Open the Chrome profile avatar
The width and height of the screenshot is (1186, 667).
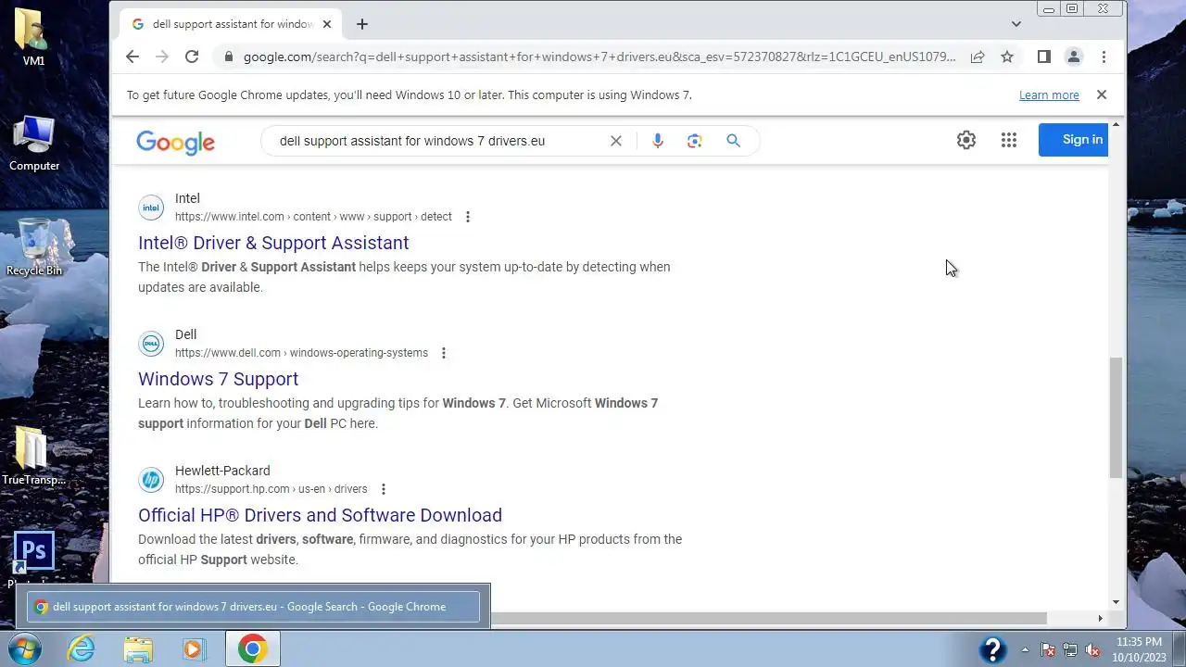coord(1074,57)
